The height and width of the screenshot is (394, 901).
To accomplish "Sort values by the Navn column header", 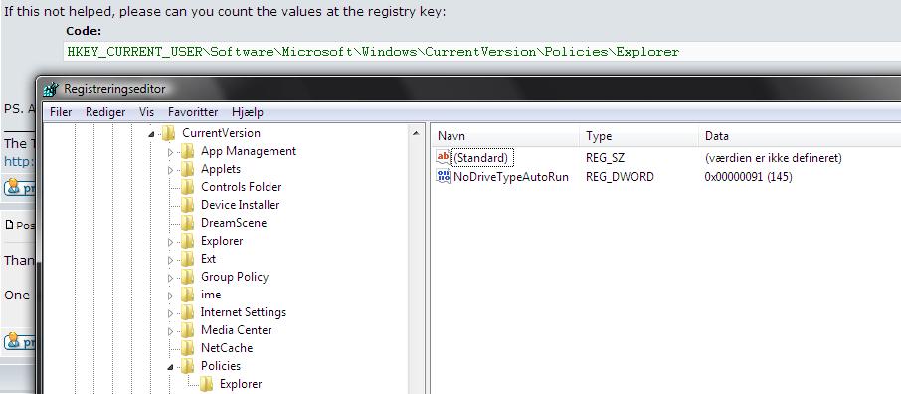I will [505, 136].
